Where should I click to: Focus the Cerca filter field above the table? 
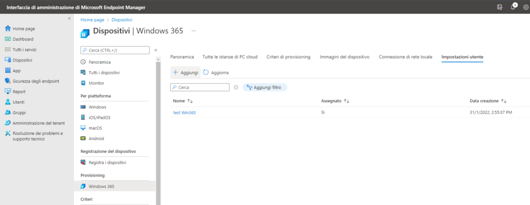coord(200,87)
